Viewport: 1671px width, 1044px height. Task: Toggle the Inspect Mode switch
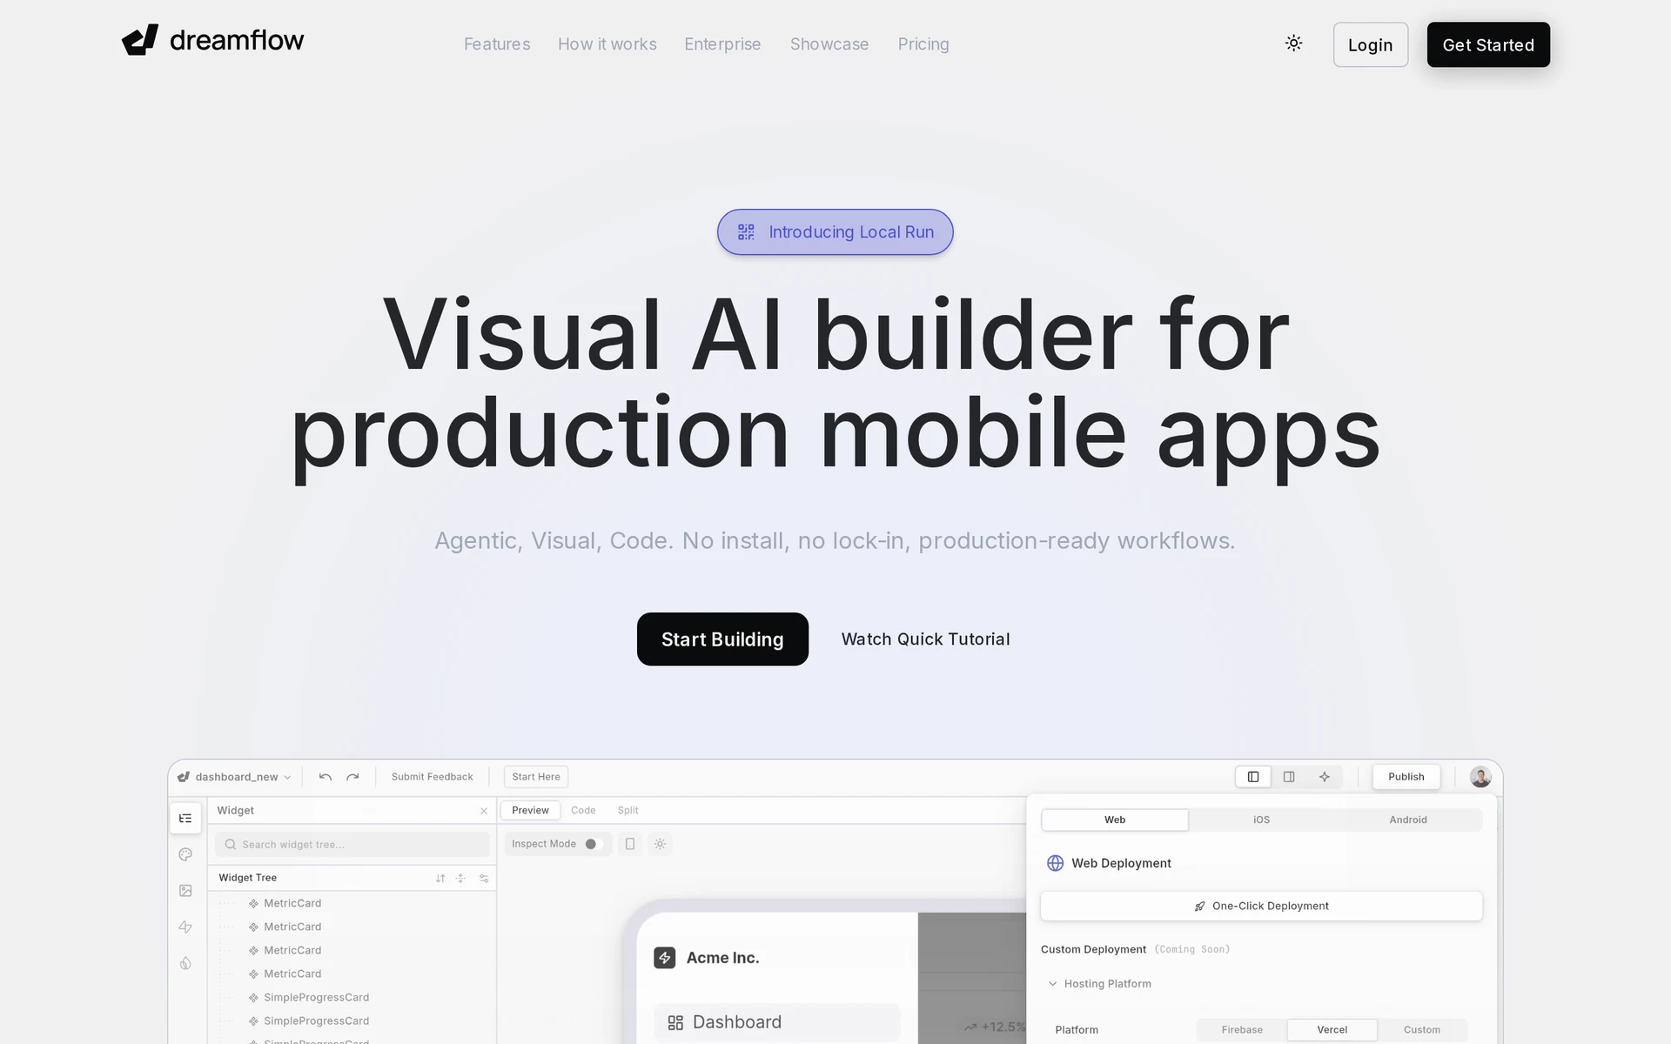[594, 844]
